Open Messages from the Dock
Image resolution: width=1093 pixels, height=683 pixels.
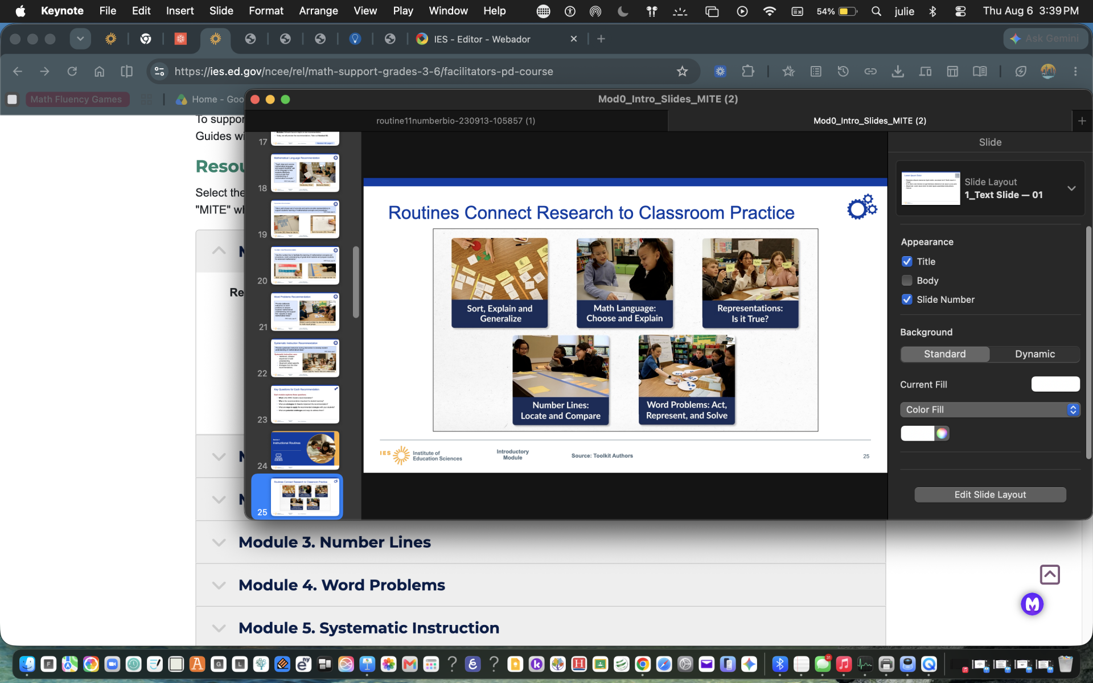click(823, 664)
